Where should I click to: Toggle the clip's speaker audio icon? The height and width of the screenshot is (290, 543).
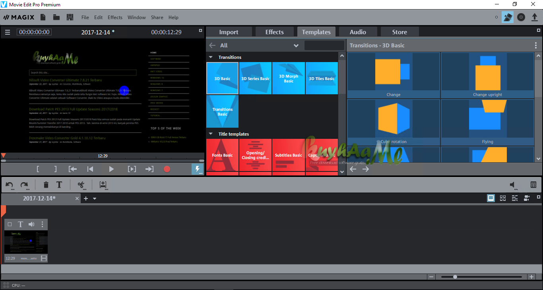point(31,224)
